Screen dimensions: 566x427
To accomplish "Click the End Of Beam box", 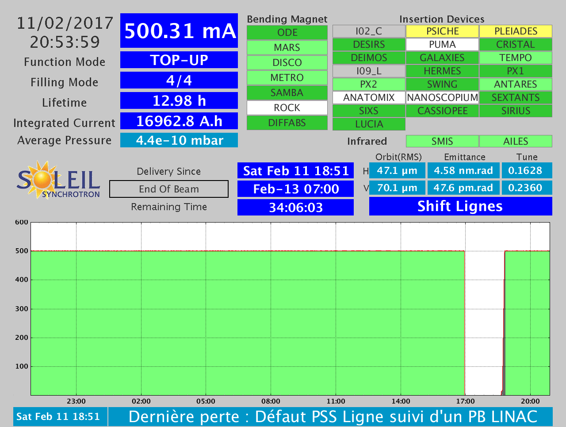I will coord(169,189).
